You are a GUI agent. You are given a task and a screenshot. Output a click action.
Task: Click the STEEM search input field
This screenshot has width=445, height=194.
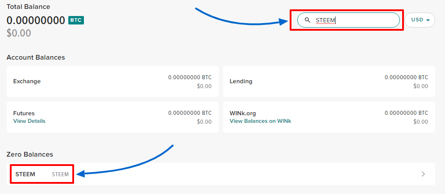click(349, 20)
